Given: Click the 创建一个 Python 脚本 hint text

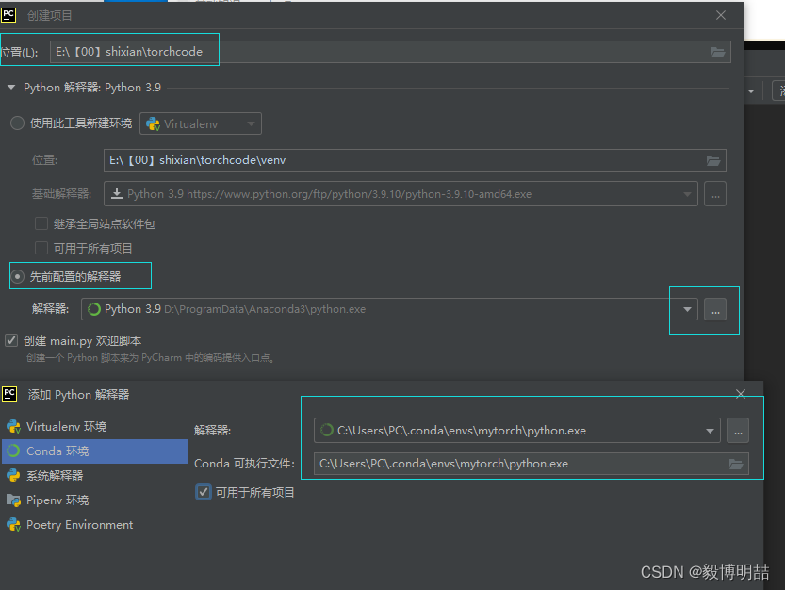Looking at the screenshot, I should click(150, 358).
